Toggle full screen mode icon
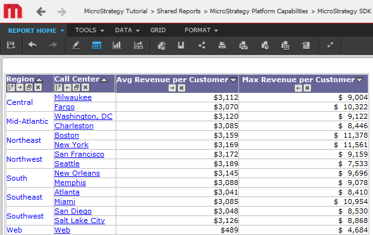The height and width of the screenshot is (235, 373). point(330,45)
